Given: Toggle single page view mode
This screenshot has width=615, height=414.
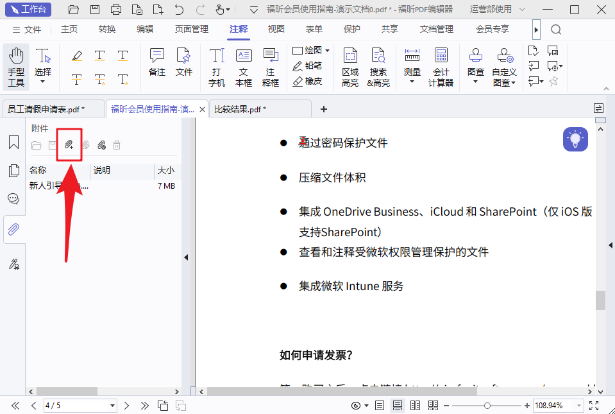Looking at the screenshot, I should [380, 406].
